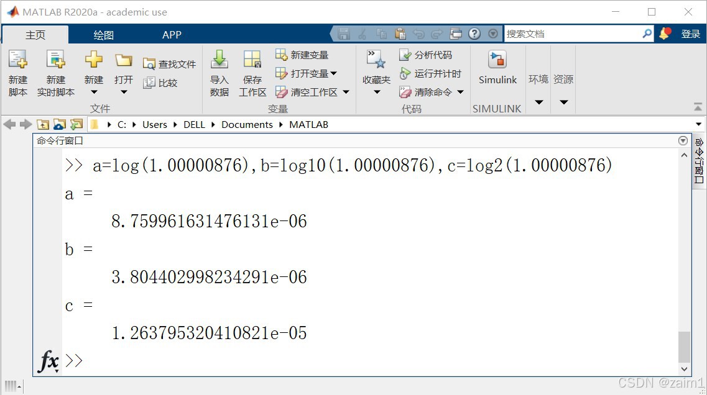This screenshot has width=707, height=395.
Task: Click the paste icon in quick access bar
Action: point(400,34)
